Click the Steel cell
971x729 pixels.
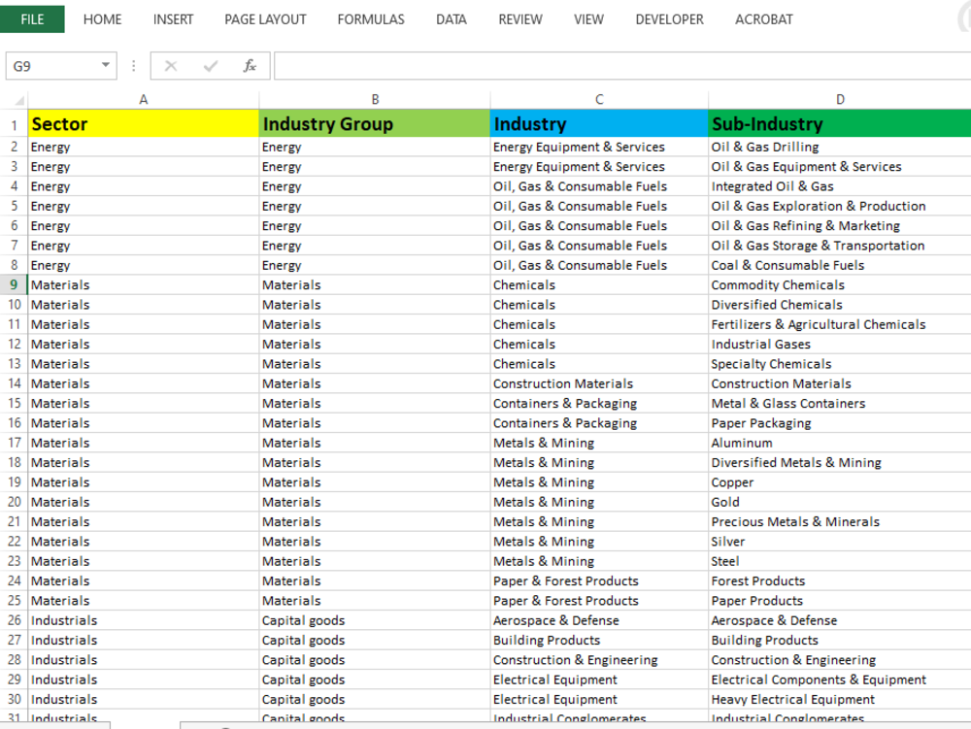tap(840, 561)
